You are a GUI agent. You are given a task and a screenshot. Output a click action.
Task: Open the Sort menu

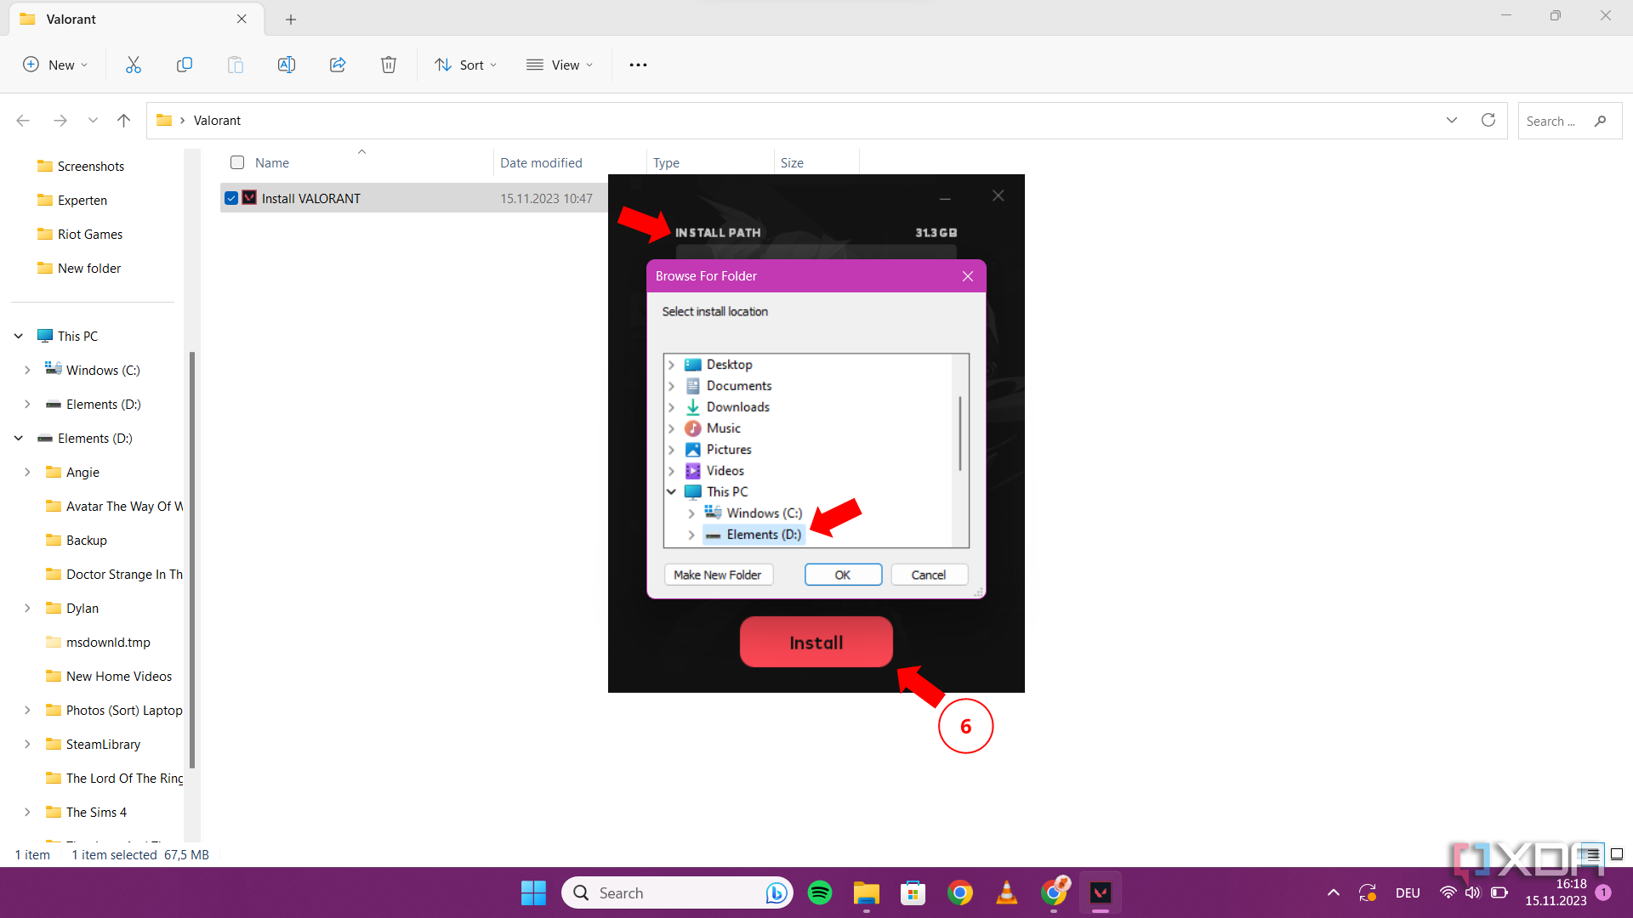click(466, 65)
